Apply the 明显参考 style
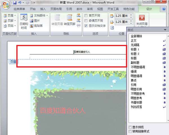Screen dimensions: 169x135 148,98
